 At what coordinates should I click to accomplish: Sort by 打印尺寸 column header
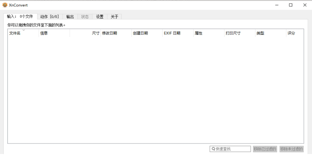(x=240, y=33)
